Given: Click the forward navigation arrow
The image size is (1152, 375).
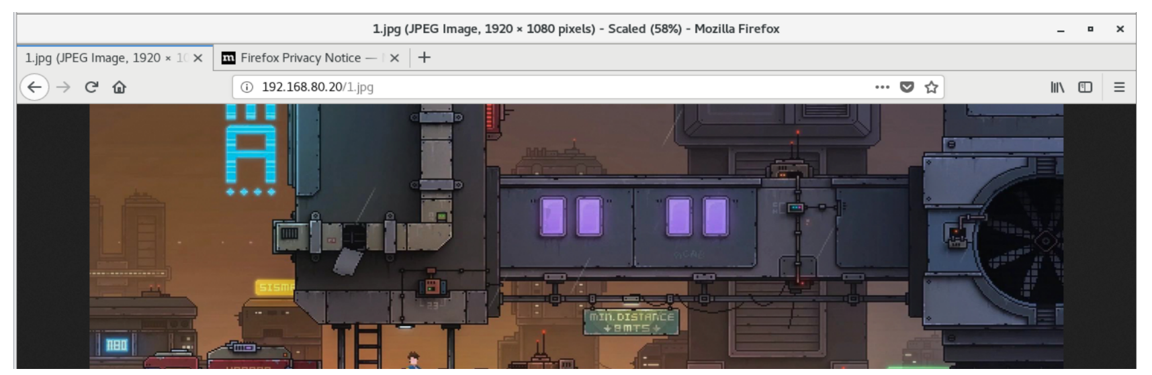Looking at the screenshot, I should click(x=63, y=87).
